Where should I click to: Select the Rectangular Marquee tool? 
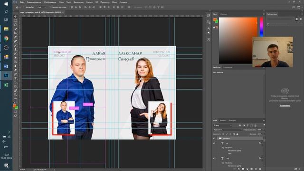pyautogui.click(x=15, y=20)
